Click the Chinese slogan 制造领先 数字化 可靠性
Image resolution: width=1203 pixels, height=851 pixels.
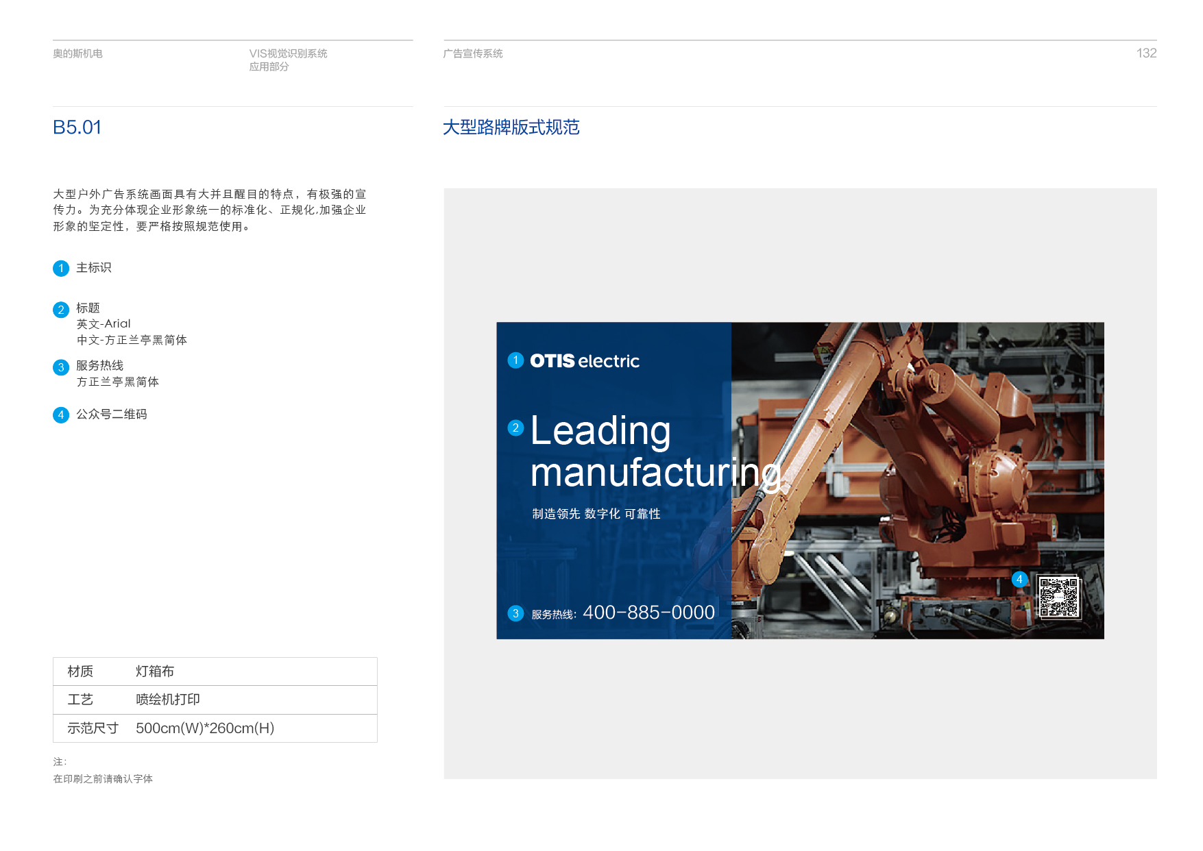tap(596, 514)
